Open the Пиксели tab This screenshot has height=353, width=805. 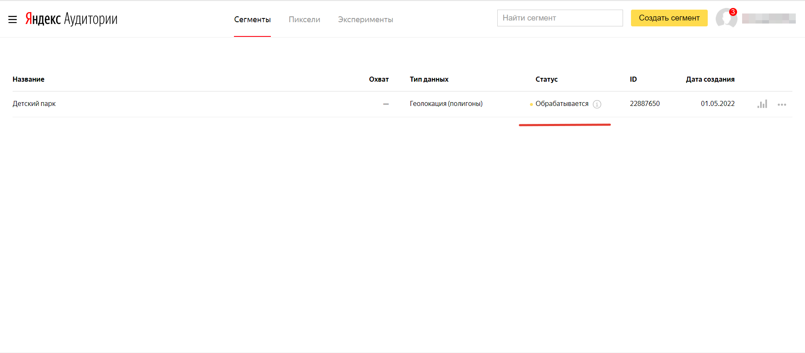pos(304,20)
